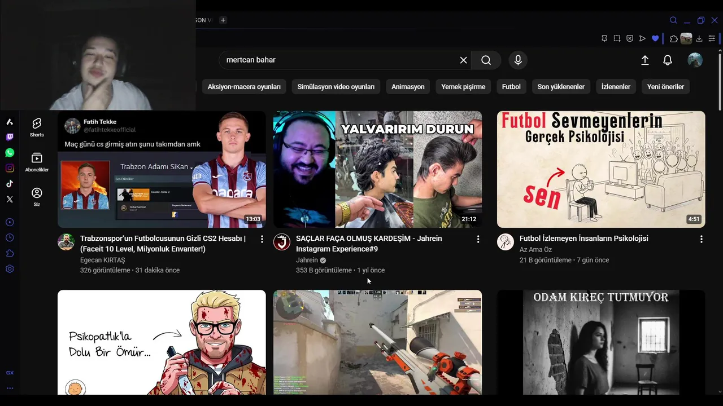Open the easy setup sliders icon
Image resolution: width=723 pixels, height=406 pixels.
(712, 38)
